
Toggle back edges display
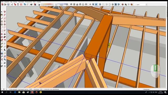103,4
